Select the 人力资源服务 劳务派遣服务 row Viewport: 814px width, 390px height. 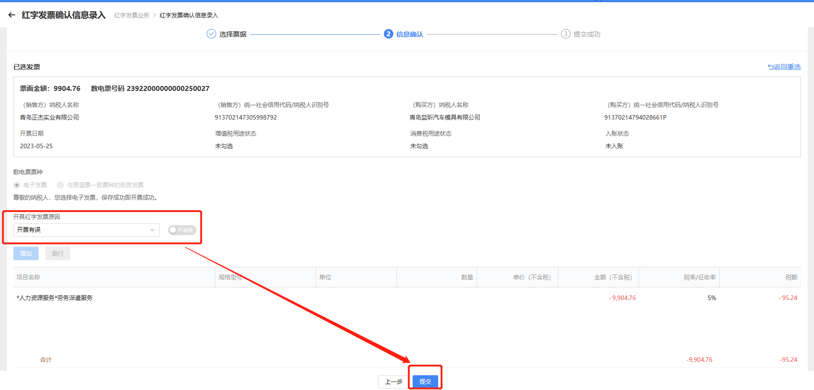(55, 298)
